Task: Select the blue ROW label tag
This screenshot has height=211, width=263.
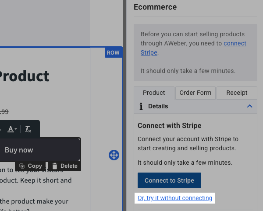Action: (113, 52)
